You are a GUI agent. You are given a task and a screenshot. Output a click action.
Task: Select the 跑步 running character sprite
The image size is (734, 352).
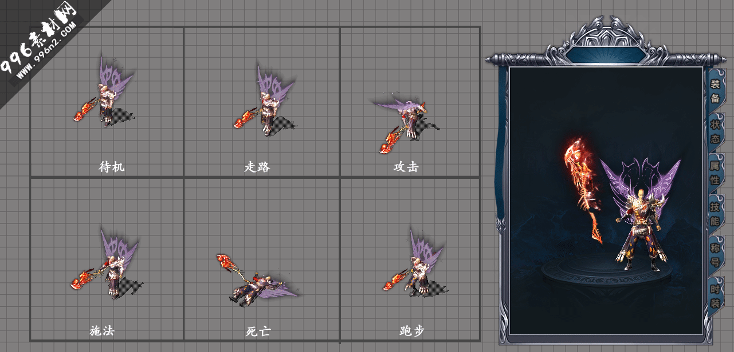click(x=414, y=263)
